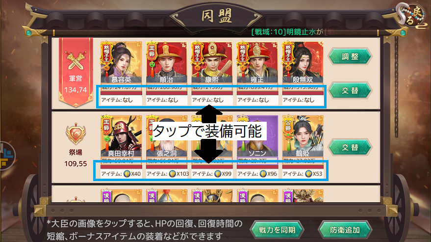Click the 調整 button
This screenshot has height=242, width=431.
[350, 56]
